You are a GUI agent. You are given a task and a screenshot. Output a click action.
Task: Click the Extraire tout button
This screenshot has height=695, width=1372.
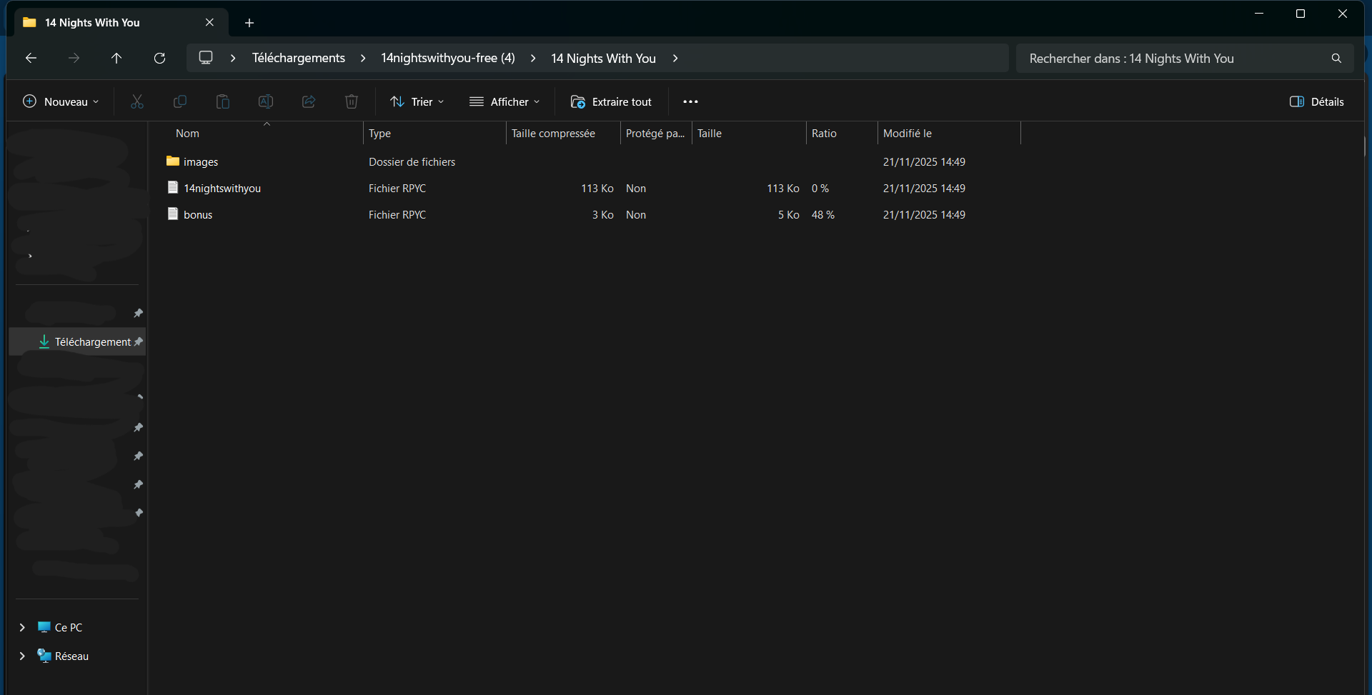611,101
